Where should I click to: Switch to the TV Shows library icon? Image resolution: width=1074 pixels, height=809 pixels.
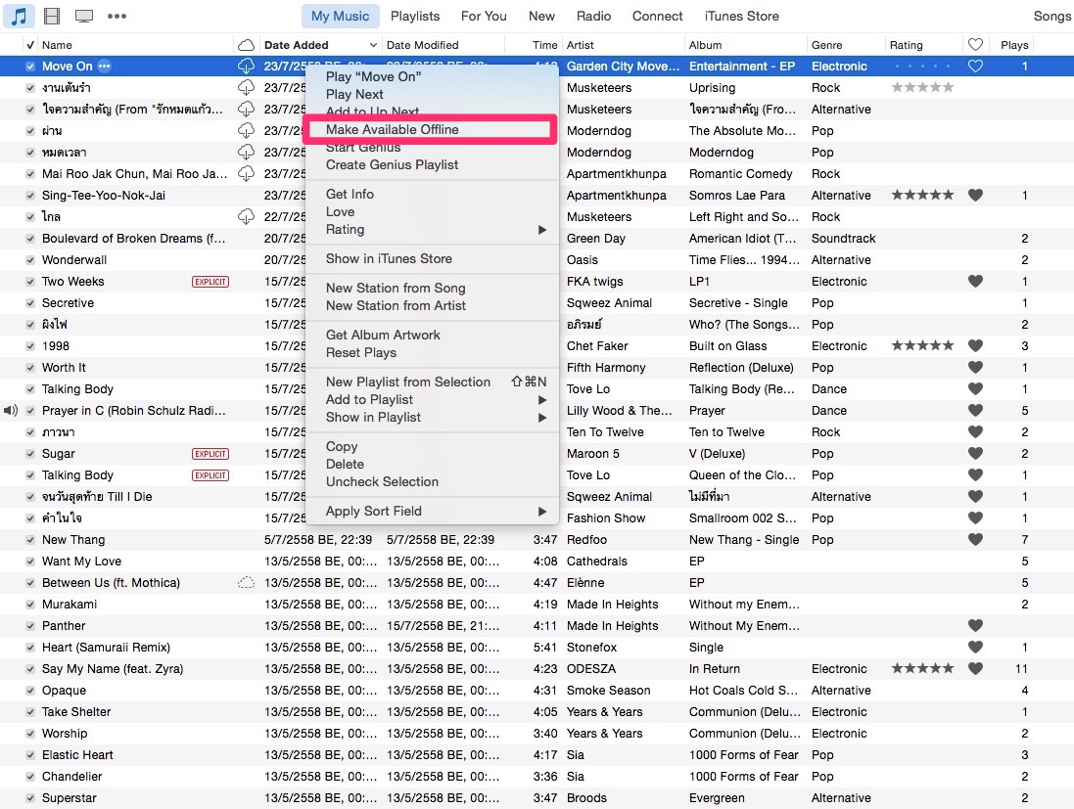pyautogui.click(x=83, y=16)
